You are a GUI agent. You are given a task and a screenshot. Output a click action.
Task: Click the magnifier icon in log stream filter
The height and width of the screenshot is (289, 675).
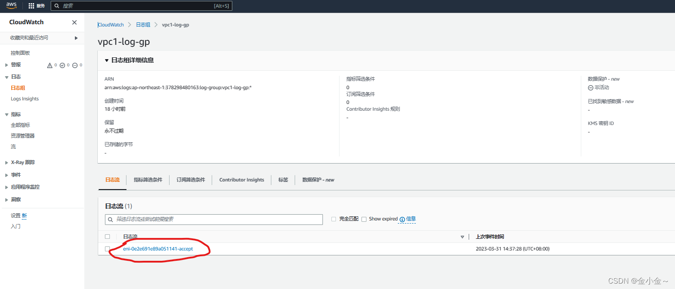pyautogui.click(x=111, y=219)
